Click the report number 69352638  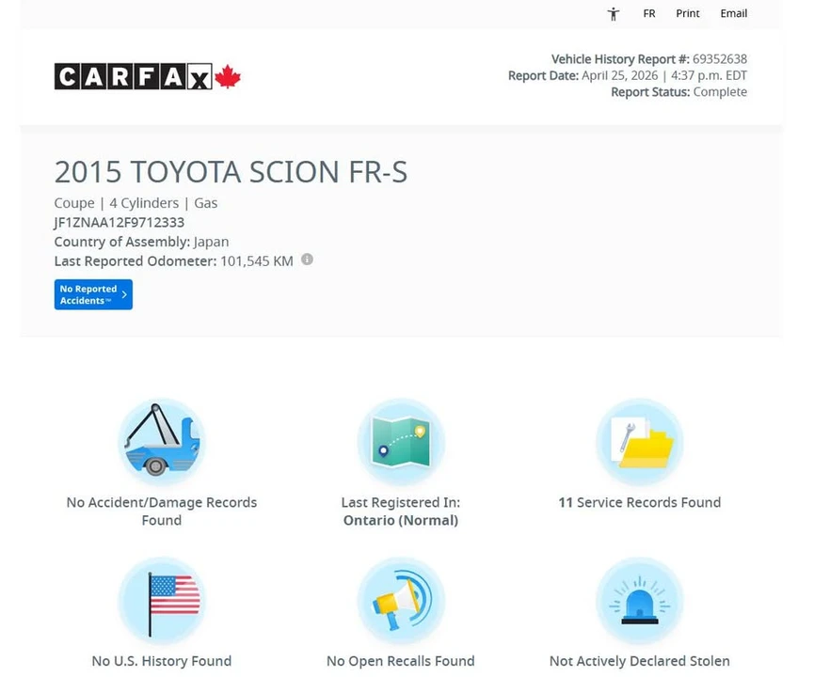[720, 59]
